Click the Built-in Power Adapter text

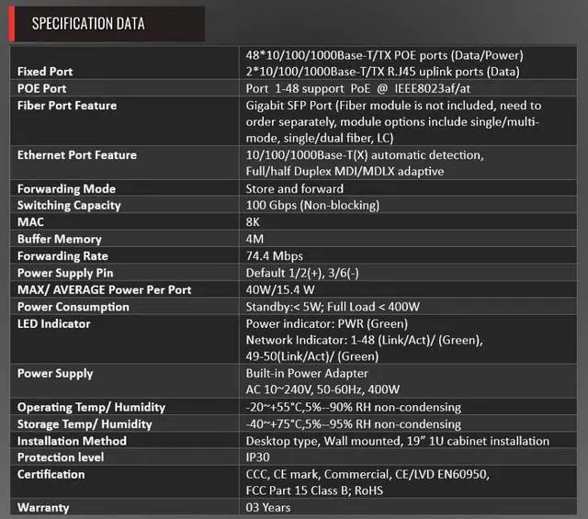point(307,373)
